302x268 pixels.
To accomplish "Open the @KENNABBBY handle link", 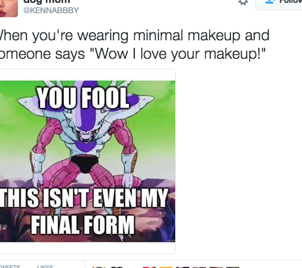I will tap(51, 10).
